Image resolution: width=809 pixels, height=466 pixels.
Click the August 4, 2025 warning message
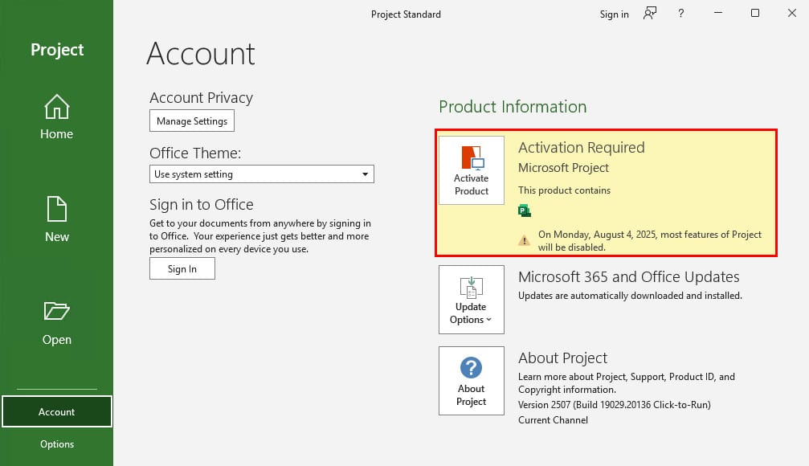pyautogui.click(x=650, y=240)
